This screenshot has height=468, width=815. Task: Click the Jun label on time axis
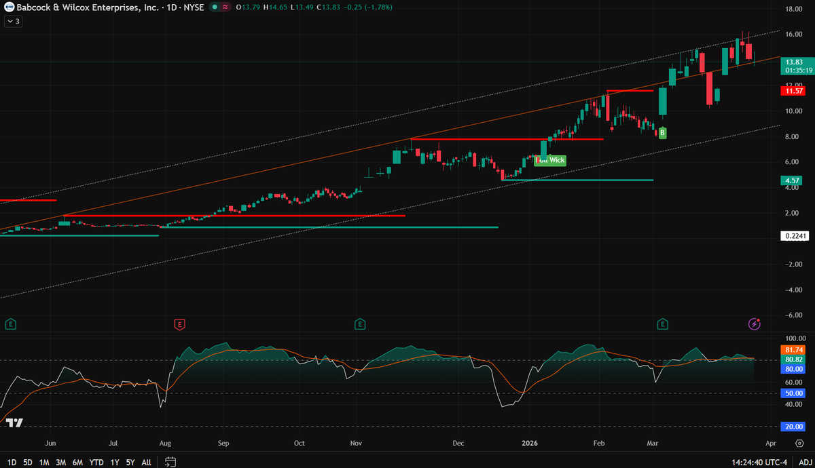[50, 443]
